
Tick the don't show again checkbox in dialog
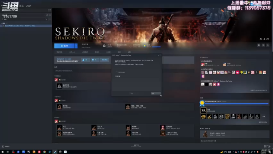click(x=116, y=72)
